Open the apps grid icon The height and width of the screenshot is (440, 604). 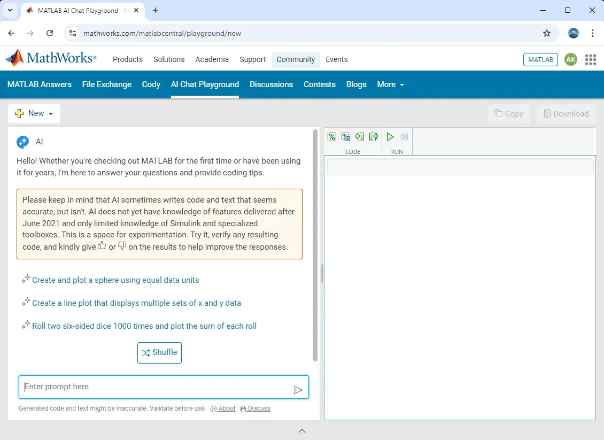click(x=591, y=59)
